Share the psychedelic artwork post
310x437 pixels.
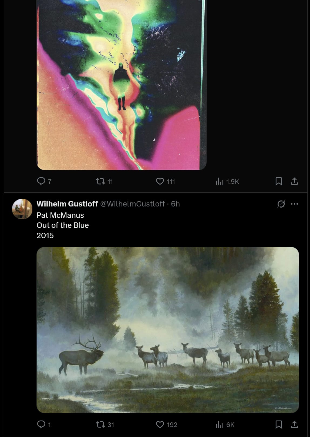tap(294, 181)
